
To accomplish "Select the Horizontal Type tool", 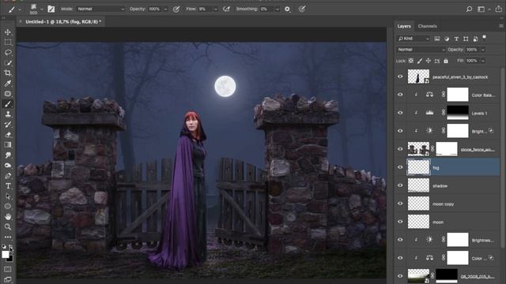I will coord(8,186).
